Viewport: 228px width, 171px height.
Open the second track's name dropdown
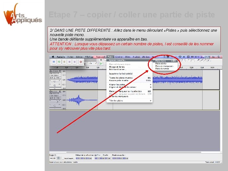click(55, 91)
